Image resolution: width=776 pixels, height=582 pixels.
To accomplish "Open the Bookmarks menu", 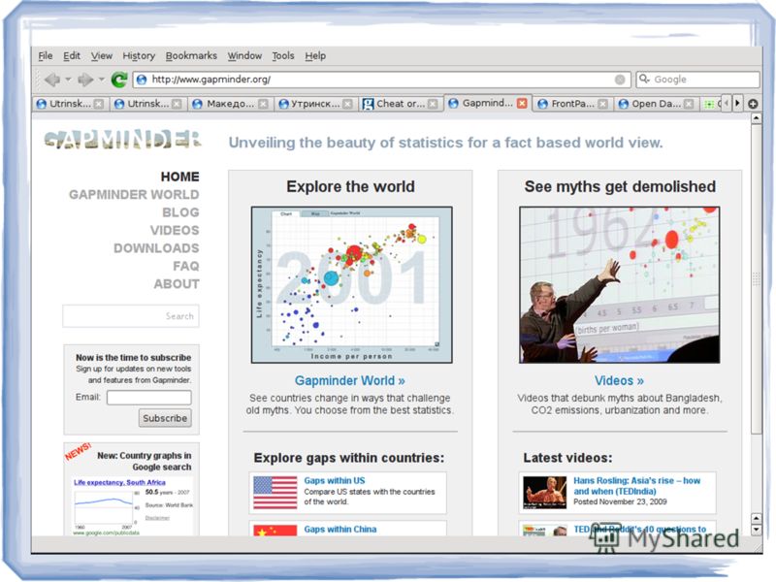I will pos(191,56).
